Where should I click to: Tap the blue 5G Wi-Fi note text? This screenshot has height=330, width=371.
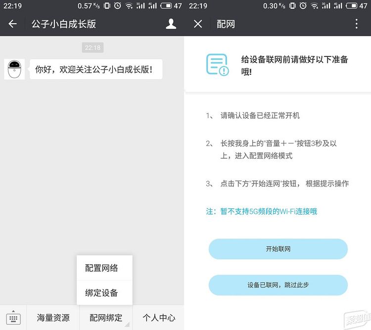coord(261,211)
